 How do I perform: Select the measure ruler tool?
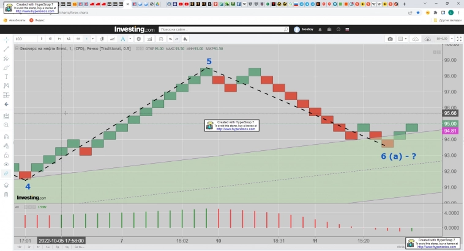click(x=6, y=116)
